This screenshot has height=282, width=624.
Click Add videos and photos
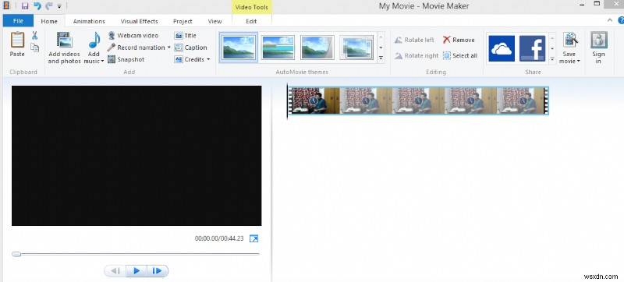tap(65, 48)
